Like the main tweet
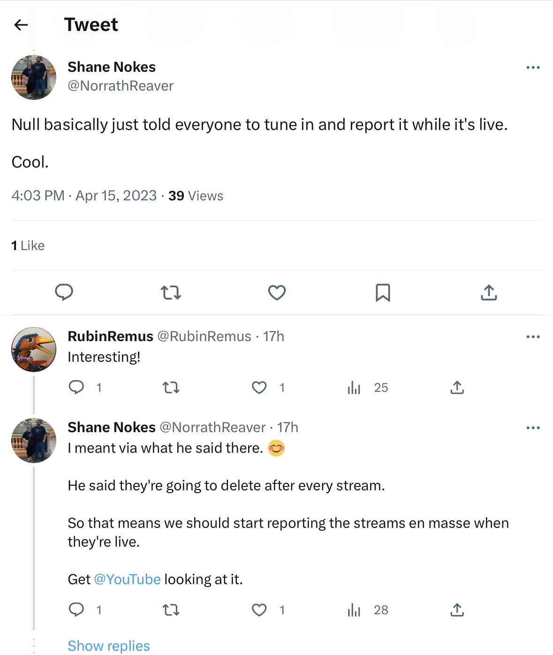Viewport: 553px width, 655px height. [277, 293]
